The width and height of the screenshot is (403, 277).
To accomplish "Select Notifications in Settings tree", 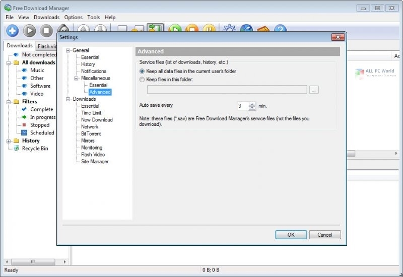I will [94, 71].
